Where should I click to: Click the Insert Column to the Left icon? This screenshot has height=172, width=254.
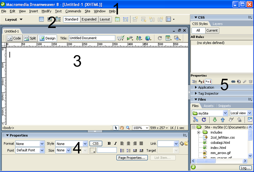point(152,19)
